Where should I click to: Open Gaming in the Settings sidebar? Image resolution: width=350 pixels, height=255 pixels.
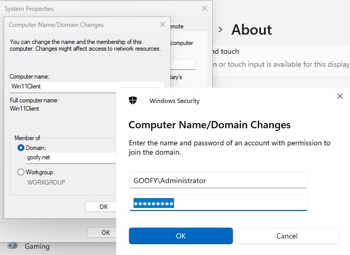coord(37,246)
